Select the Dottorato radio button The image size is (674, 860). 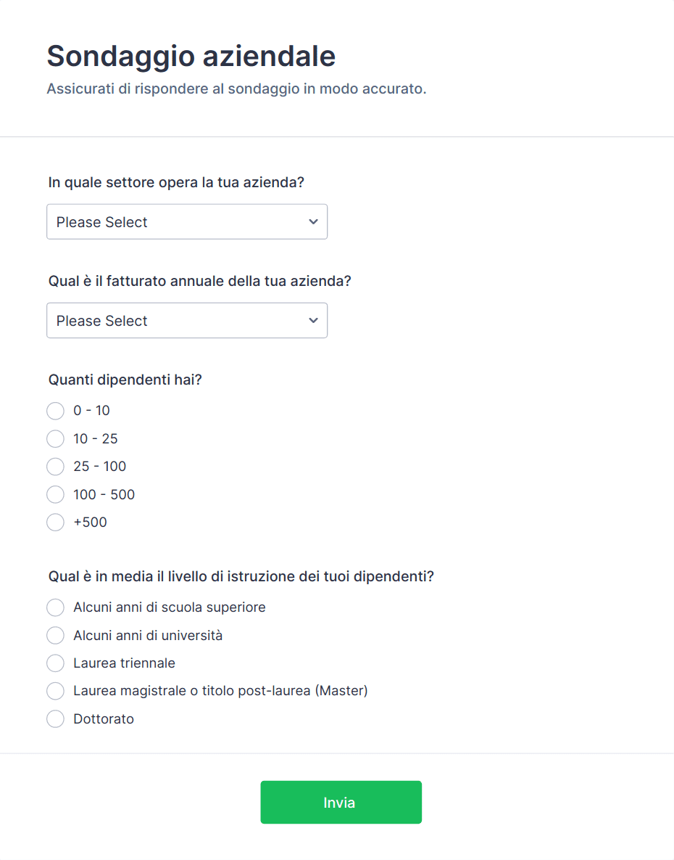pos(55,719)
